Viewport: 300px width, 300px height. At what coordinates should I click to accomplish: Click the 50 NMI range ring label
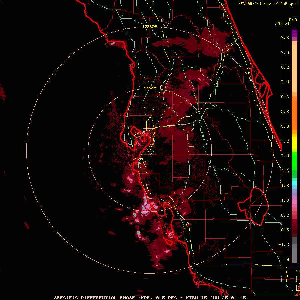click(150, 88)
